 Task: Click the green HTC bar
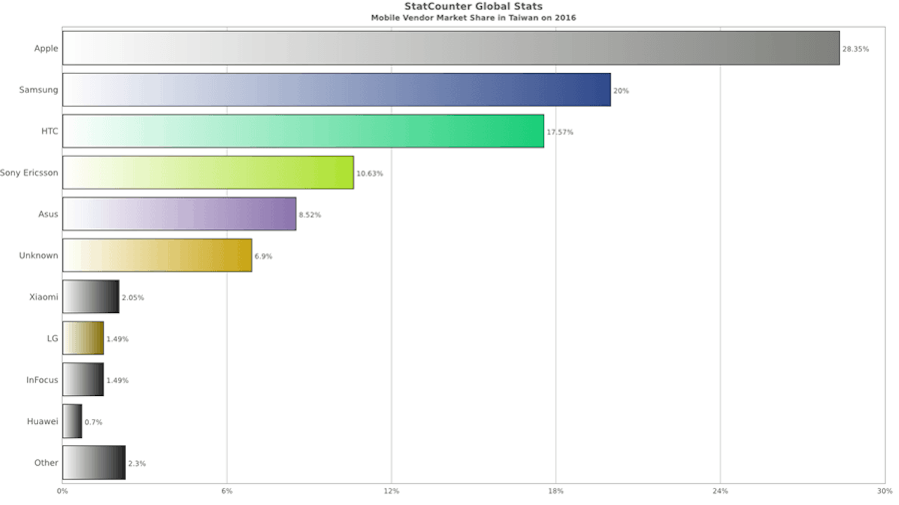[303, 131]
